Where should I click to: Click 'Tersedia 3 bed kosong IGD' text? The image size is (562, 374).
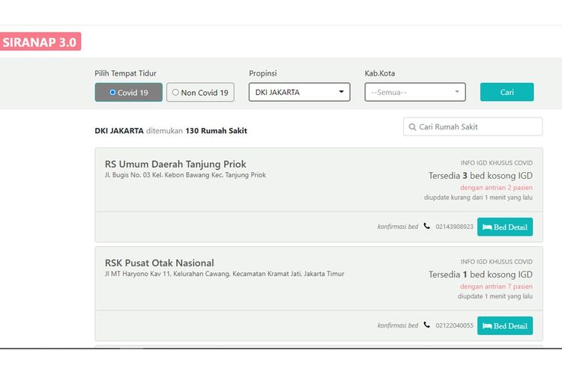[x=480, y=176]
